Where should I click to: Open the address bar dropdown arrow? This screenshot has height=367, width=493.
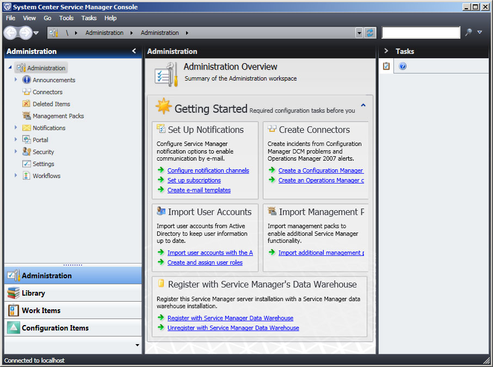tap(359, 33)
